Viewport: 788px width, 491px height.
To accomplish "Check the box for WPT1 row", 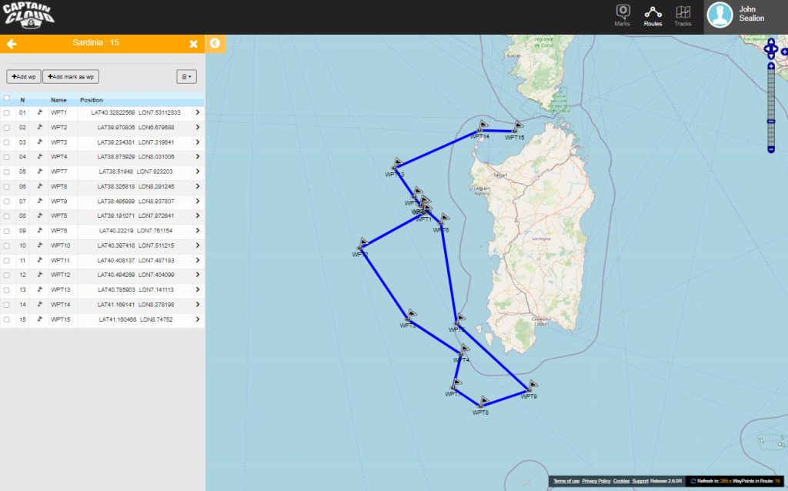I will point(6,113).
